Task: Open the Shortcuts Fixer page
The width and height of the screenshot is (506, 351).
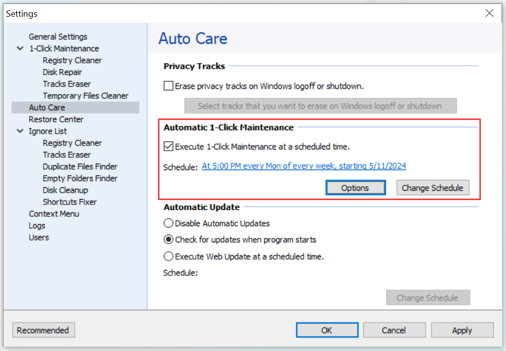Action: tap(69, 202)
